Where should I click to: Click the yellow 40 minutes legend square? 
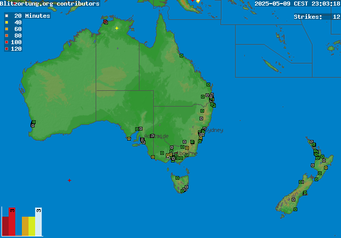(x=6, y=23)
